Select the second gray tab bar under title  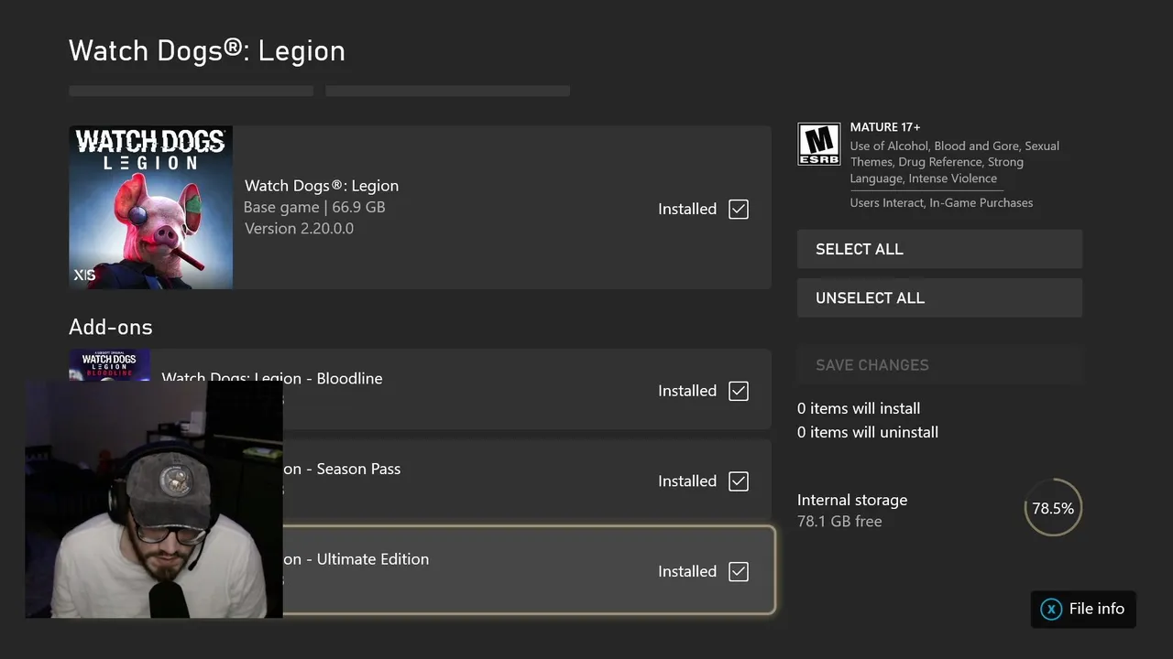coord(447,91)
